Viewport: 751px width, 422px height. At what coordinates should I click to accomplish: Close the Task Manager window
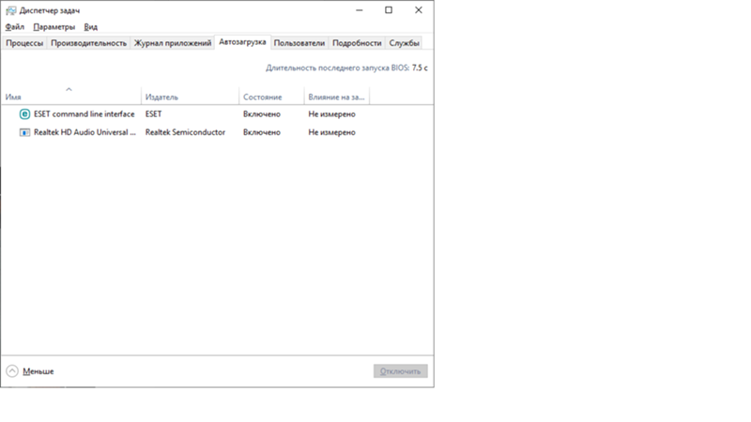[418, 10]
